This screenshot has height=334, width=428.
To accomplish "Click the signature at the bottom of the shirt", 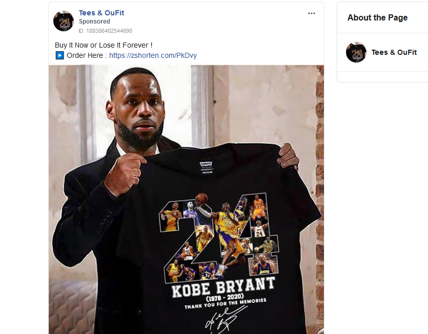I will click(x=220, y=320).
